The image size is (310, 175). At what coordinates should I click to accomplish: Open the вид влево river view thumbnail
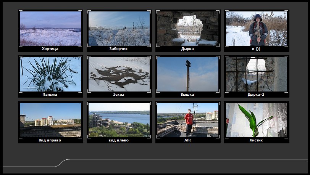pyautogui.click(x=119, y=120)
